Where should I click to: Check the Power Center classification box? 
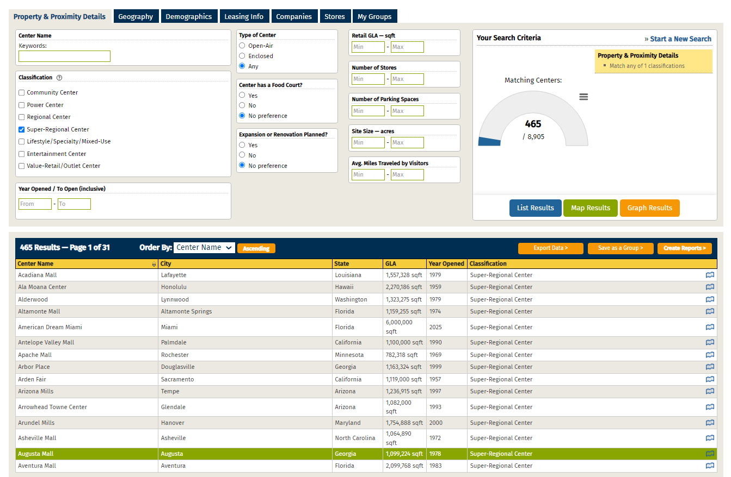click(22, 105)
